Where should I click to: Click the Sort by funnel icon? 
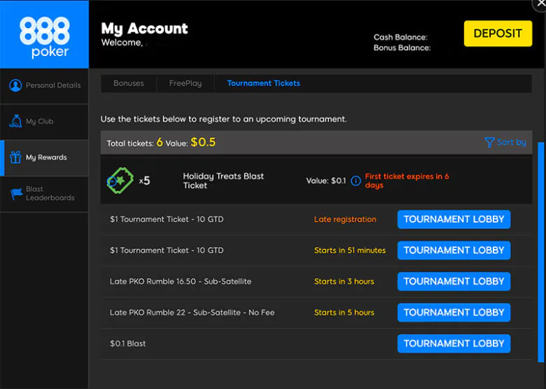coord(489,142)
